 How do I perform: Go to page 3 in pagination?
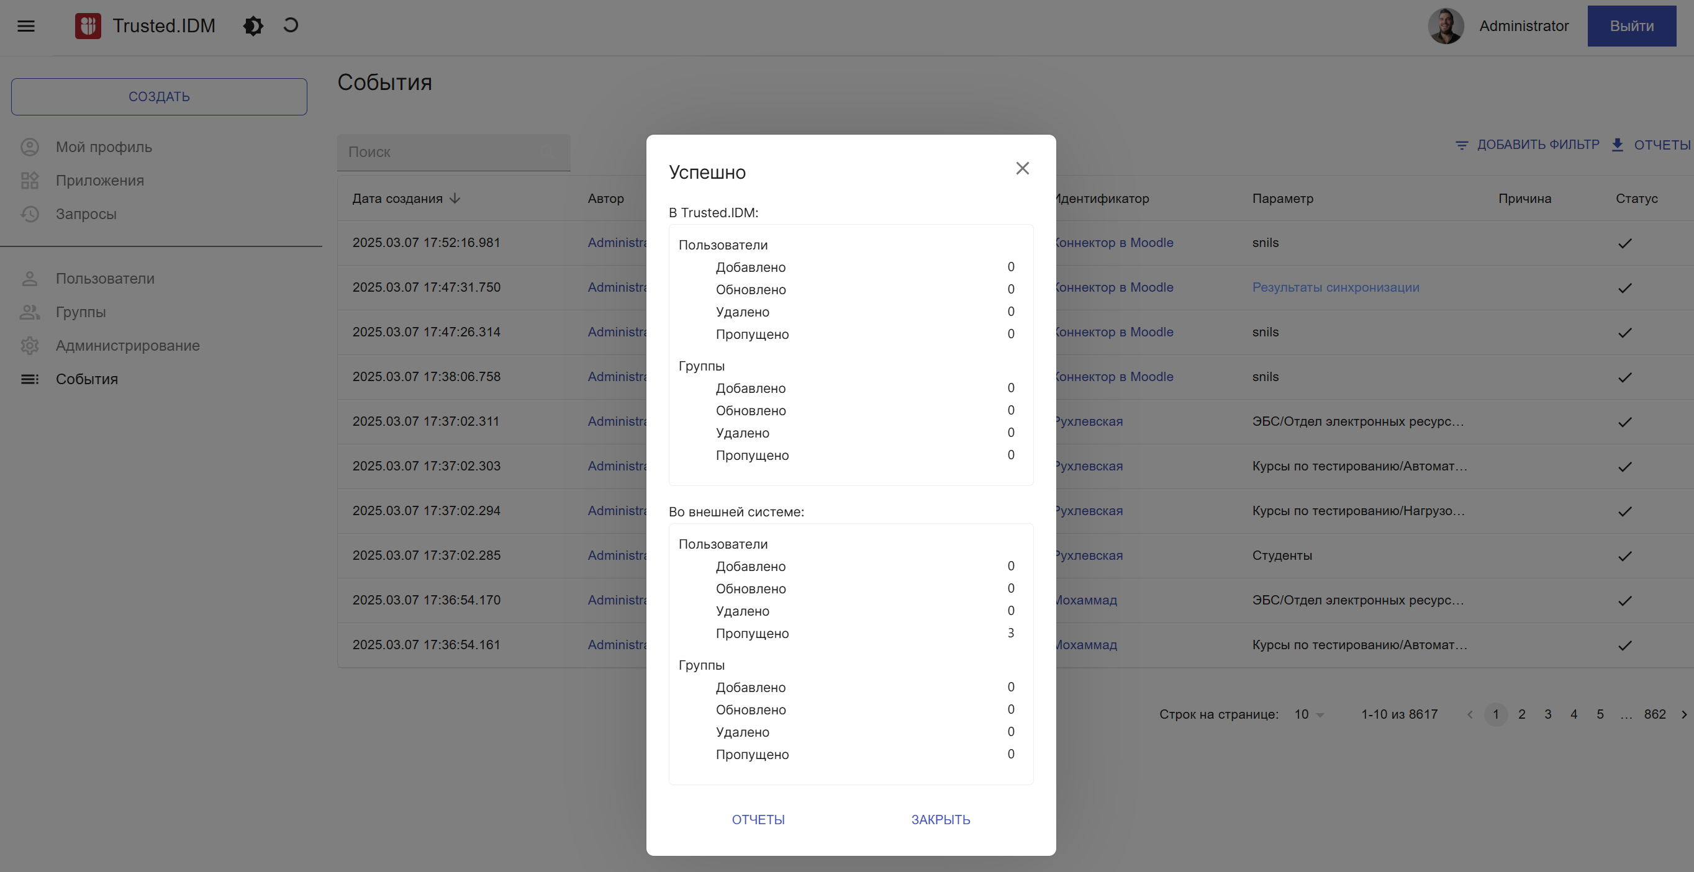coord(1548,714)
